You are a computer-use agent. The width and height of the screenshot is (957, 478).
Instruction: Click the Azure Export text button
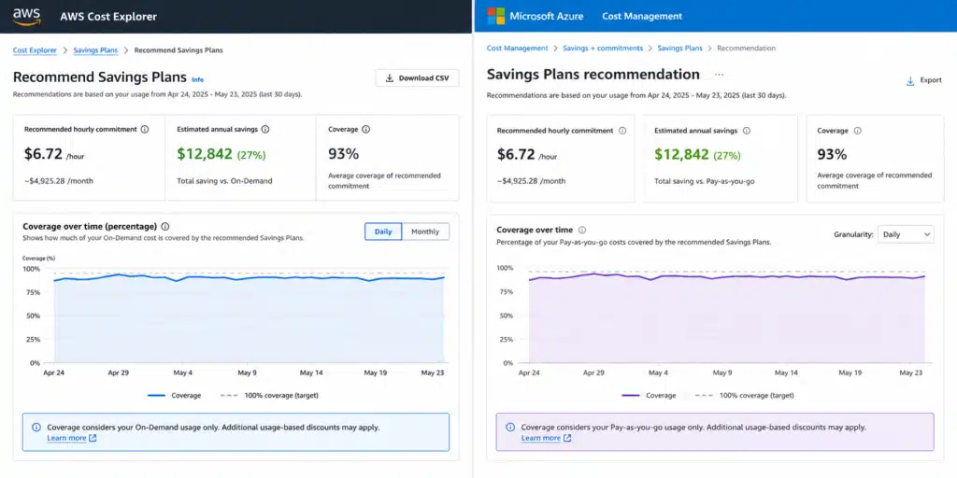[931, 80]
